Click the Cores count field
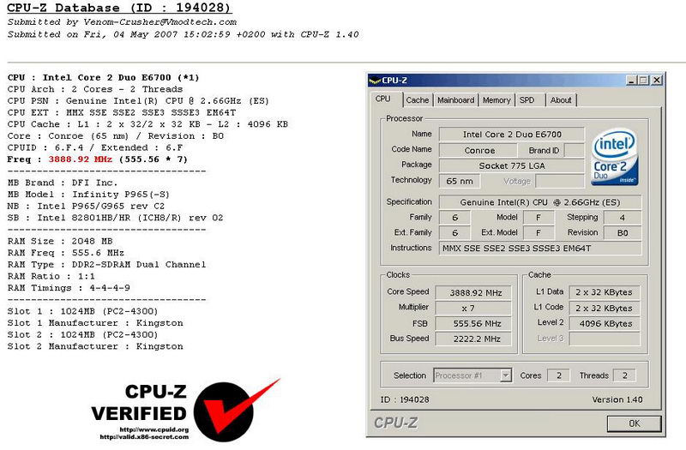The image size is (686, 450). coord(559,375)
